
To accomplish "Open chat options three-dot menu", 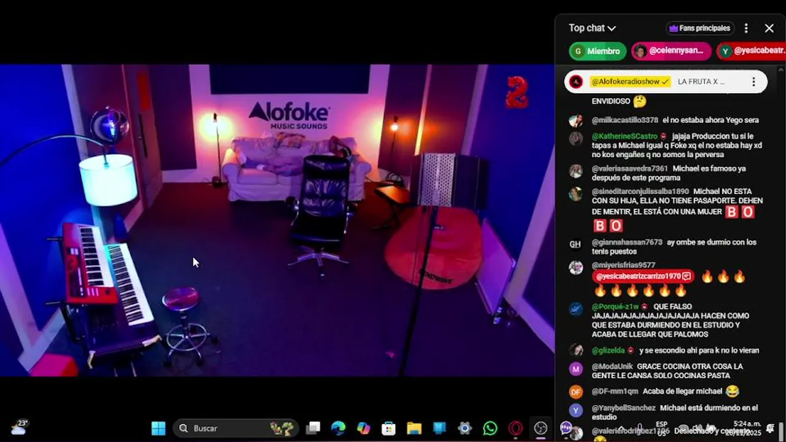I will (x=746, y=28).
